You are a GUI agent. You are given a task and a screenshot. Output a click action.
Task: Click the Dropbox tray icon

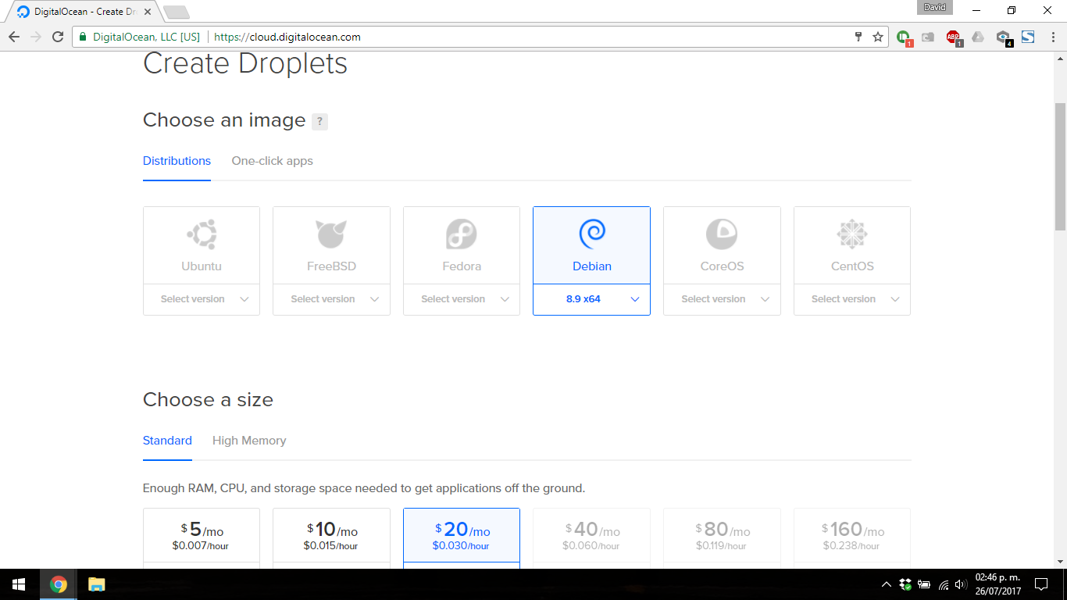905,584
